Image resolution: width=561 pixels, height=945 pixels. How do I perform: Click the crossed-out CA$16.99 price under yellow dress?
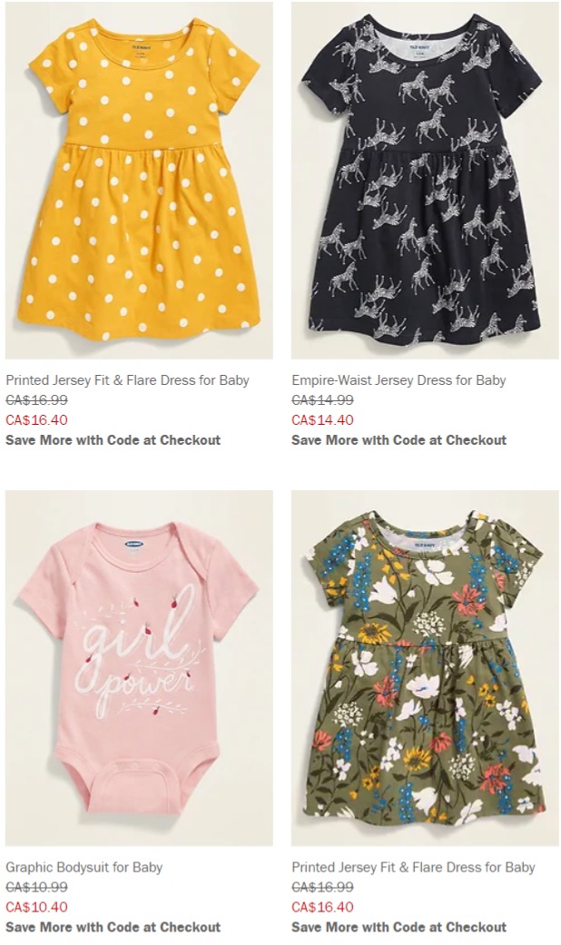pyautogui.click(x=36, y=400)
